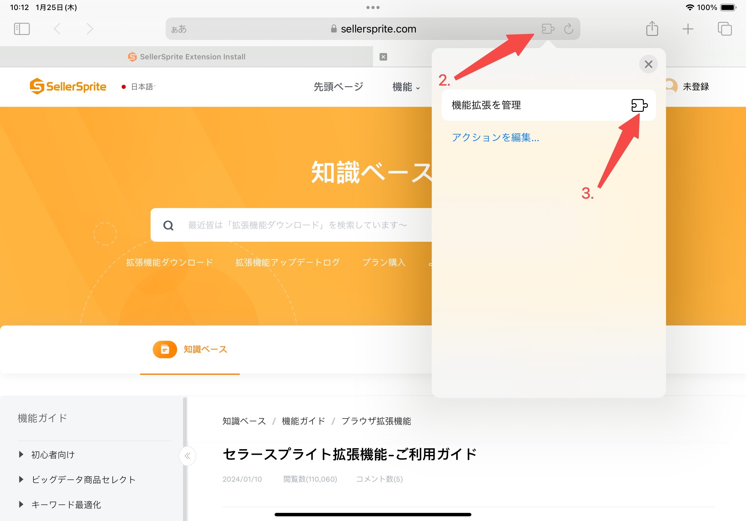Click the article title セラースプライト拡張機能-ご利用ガイド
This screenshot has height=521, width=746.
tap(350, 454)
